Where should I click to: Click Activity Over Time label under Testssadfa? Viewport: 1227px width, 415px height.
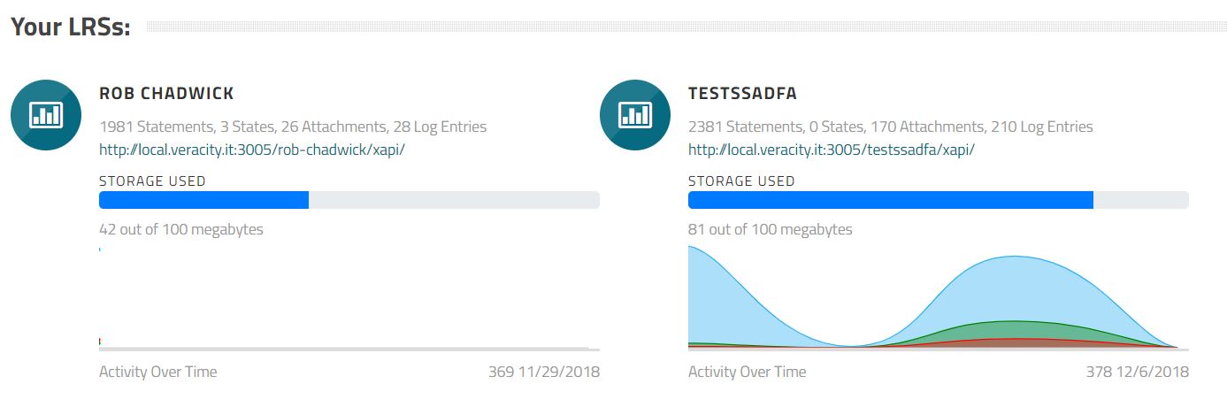point(747,372)
